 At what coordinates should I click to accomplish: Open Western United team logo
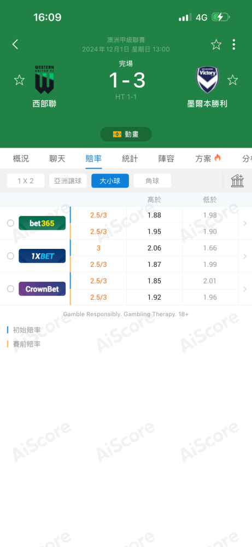coord(44,79)
